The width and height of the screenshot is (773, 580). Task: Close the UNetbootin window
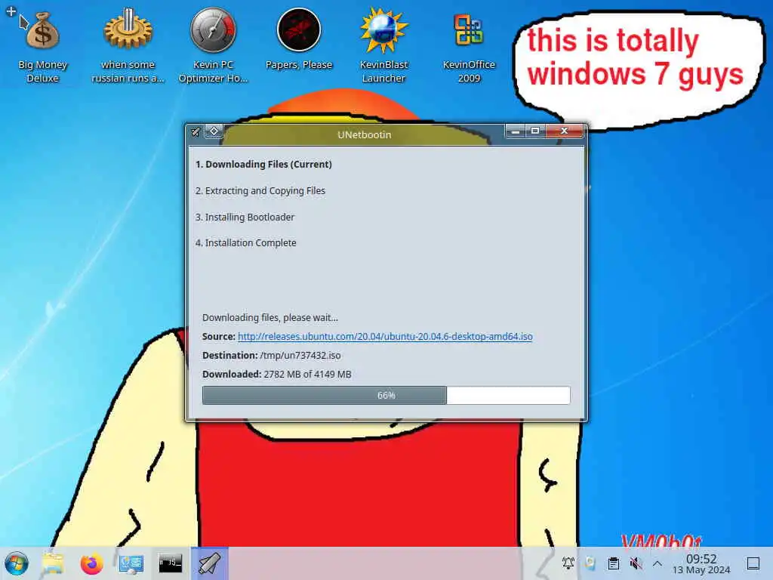(564, 131)
